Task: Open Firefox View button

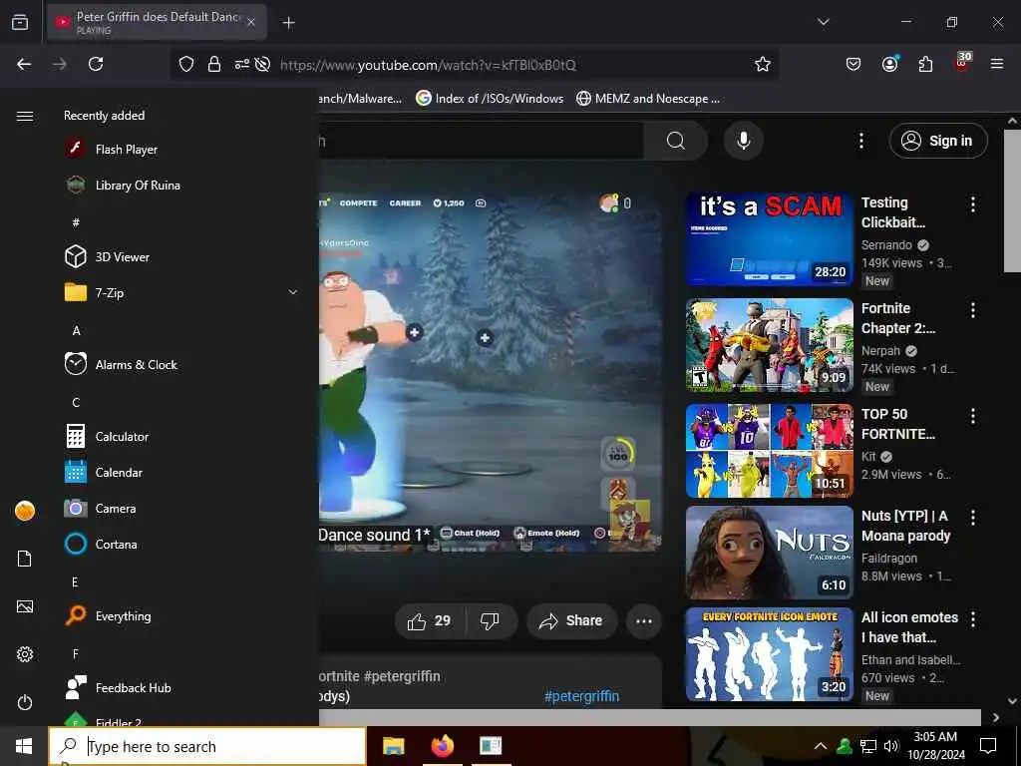Action: point(20,22)
